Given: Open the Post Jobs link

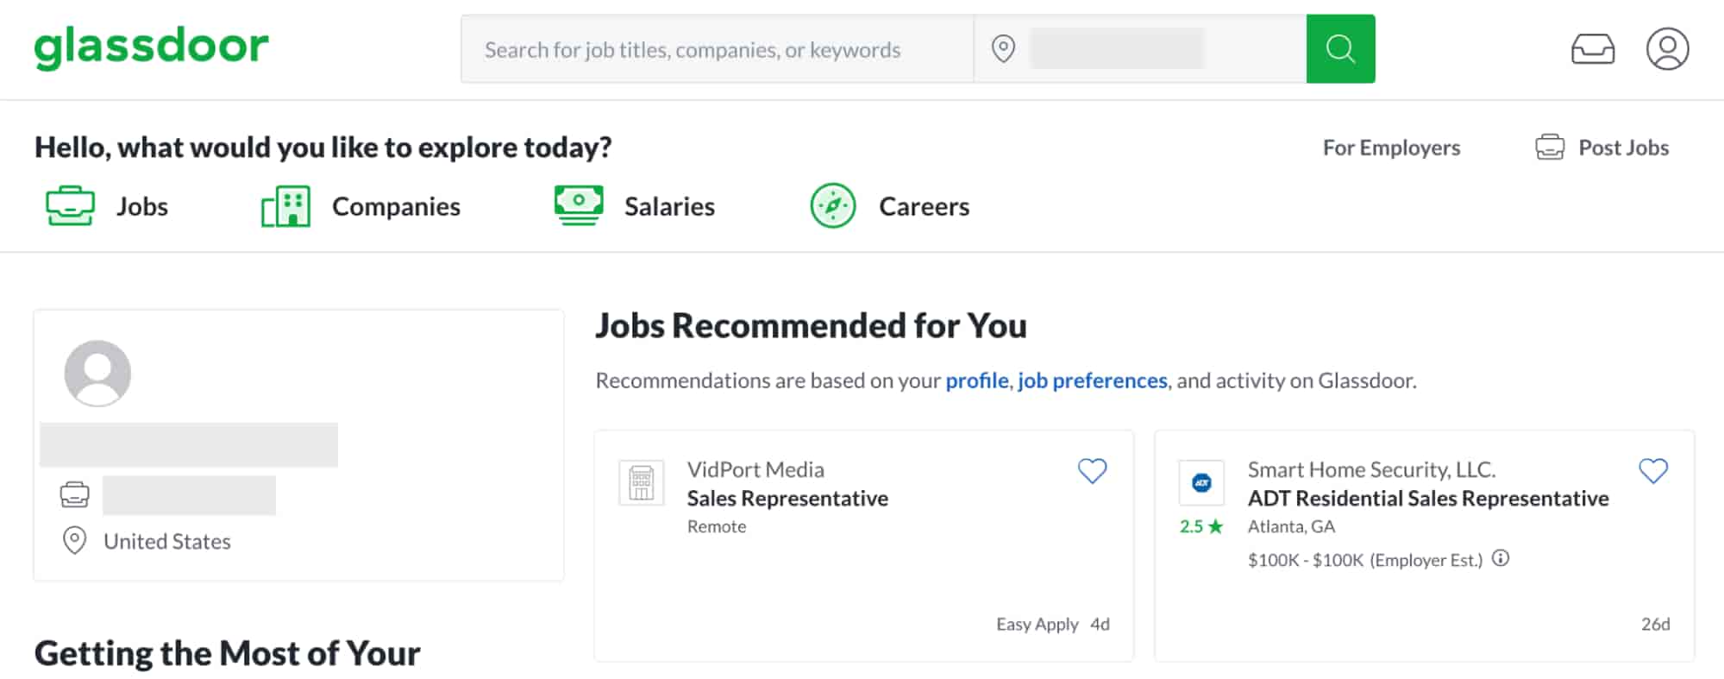Looking at the screenshot, I should [x=1622, y=148].
